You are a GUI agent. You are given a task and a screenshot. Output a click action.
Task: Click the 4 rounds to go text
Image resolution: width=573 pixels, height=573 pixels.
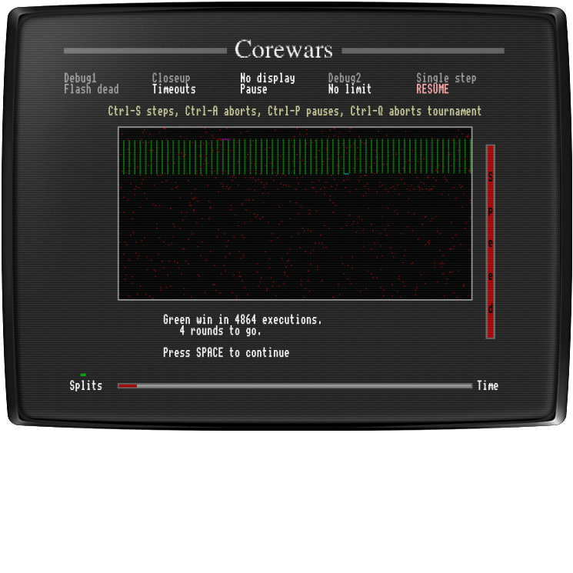coord(221,331)
